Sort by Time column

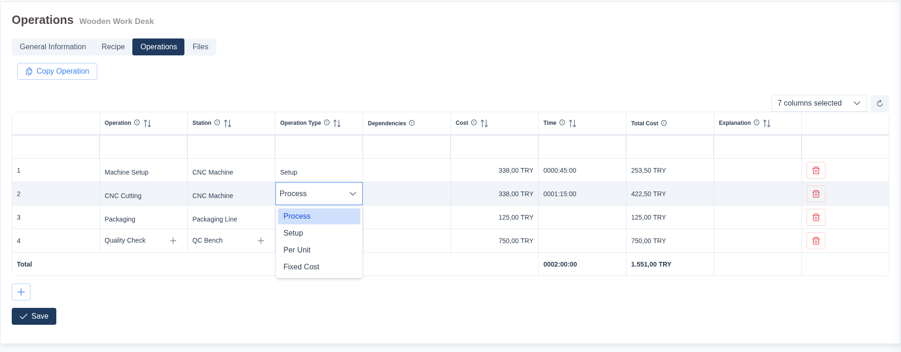point(573,123)
